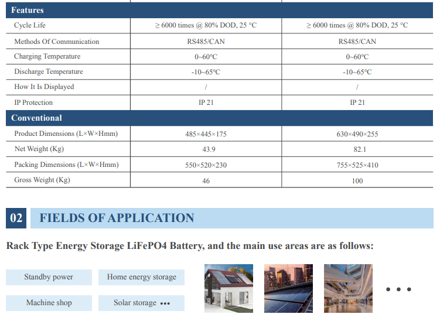Click the gross weight value of 100

tap(357, 181)
